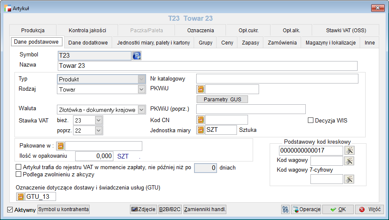The width and height of the screenshot is (389, 220).
Task: Uncheck the Aktywny checkbox
Action: click(10, 209)
